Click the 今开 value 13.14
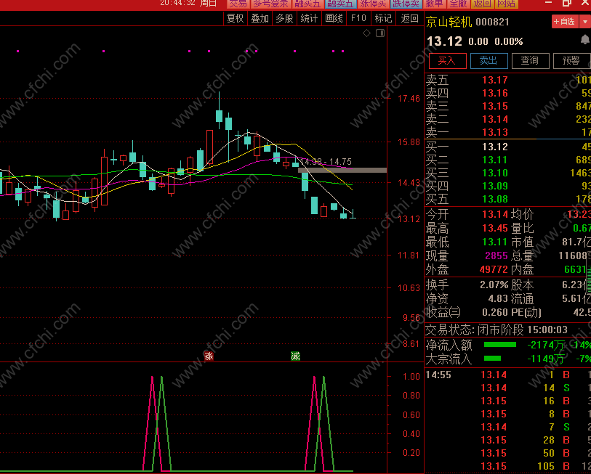The height and width of the screenshot is (474, 591). (x=495, y=214)
